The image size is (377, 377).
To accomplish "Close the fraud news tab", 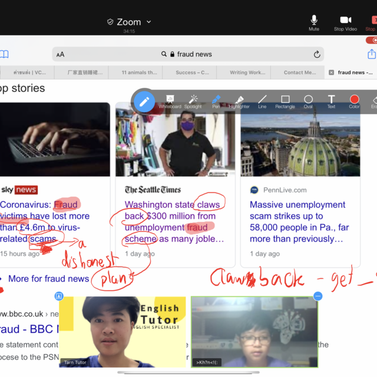I will click(x=331, y=72).
